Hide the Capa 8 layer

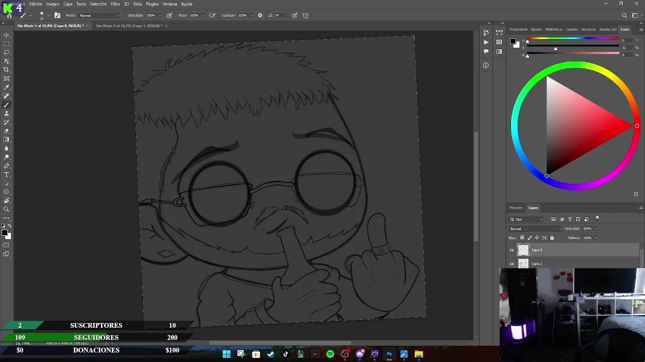[x=512, y=250]
